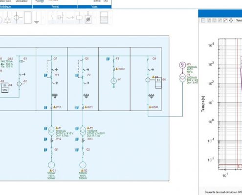Click the fit-to-view arrows icon in curve panel
The width and height of the screenshot is (242, 195).
coord(231,20)
